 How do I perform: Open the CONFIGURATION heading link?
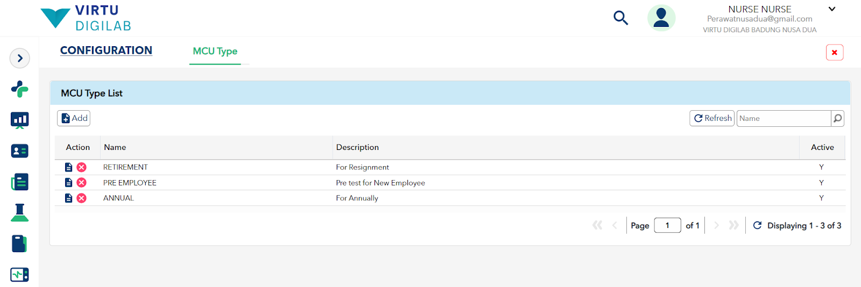pos(106,51)
